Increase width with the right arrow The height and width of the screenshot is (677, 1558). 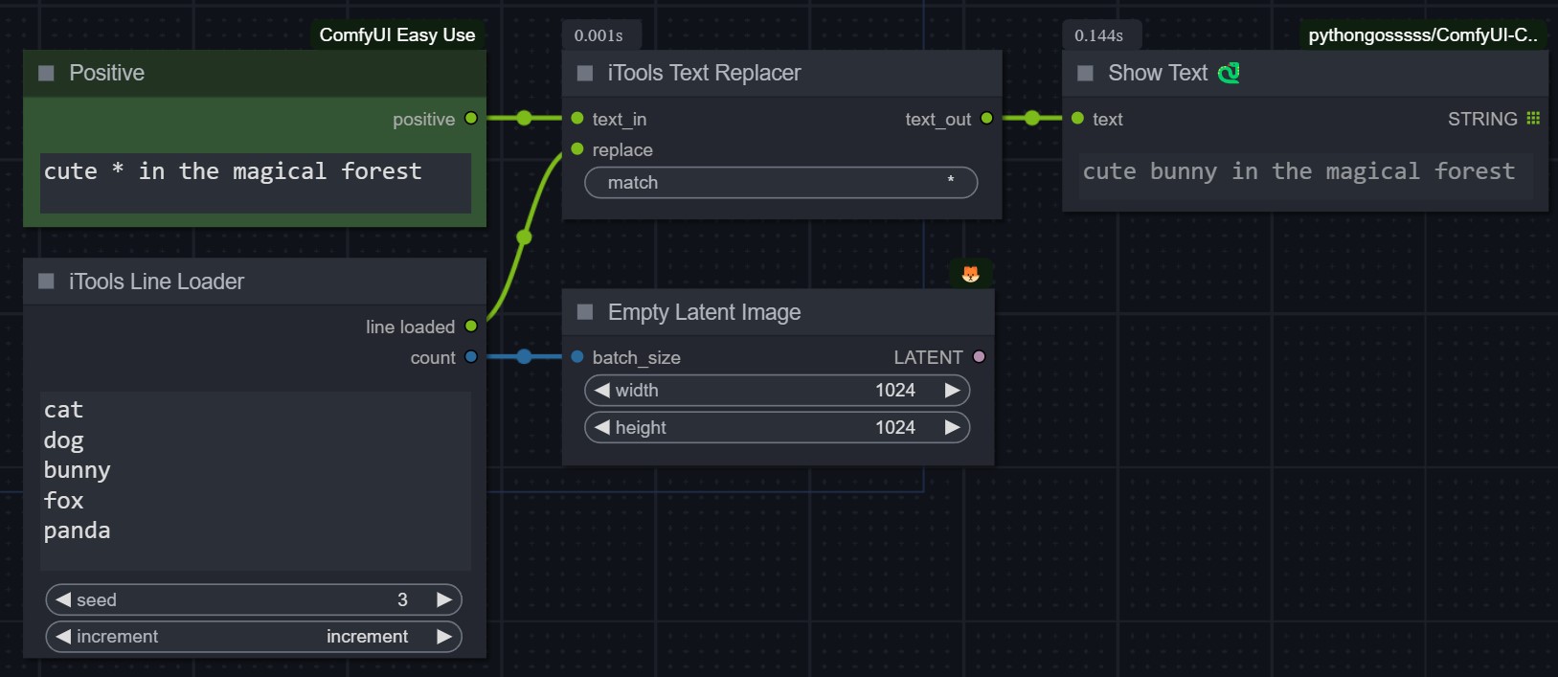(953, 390)
